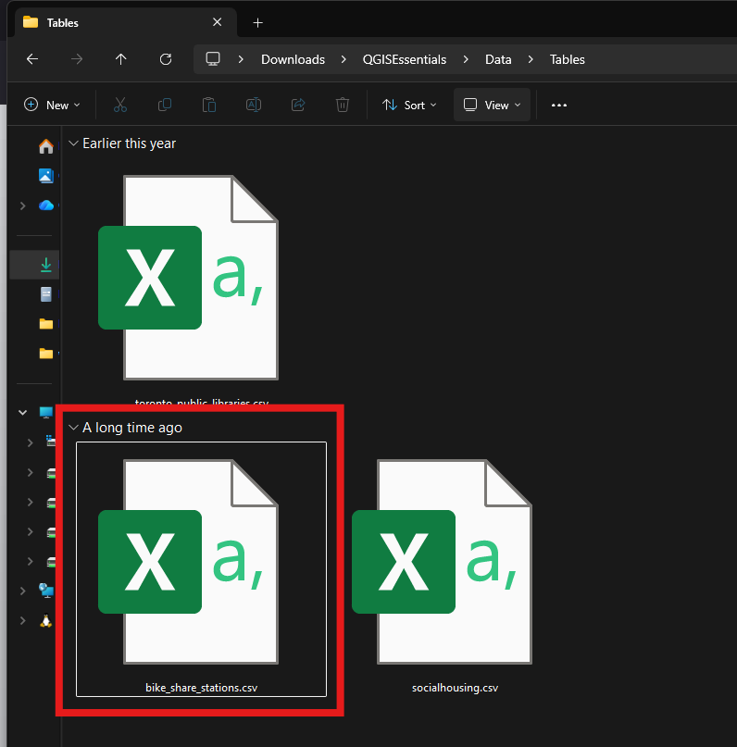
Task: Open the three-dot See more menu
Action: pos(559,105)
